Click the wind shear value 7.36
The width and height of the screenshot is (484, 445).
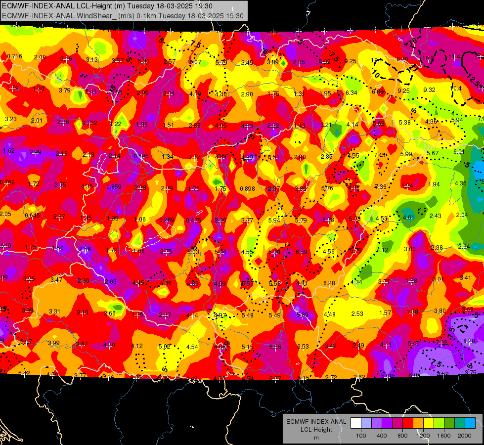[x=381, y=186]
